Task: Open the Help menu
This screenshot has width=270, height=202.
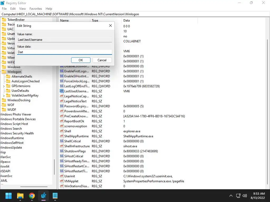Action: (49, 9)
